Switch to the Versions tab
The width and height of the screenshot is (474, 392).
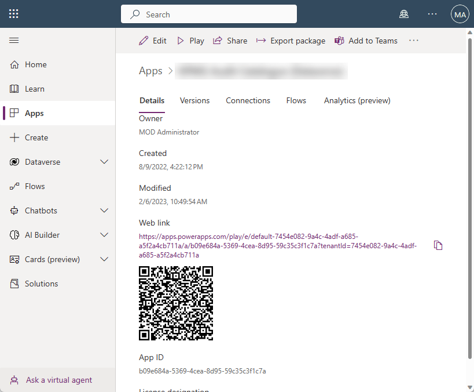point(194,100)
